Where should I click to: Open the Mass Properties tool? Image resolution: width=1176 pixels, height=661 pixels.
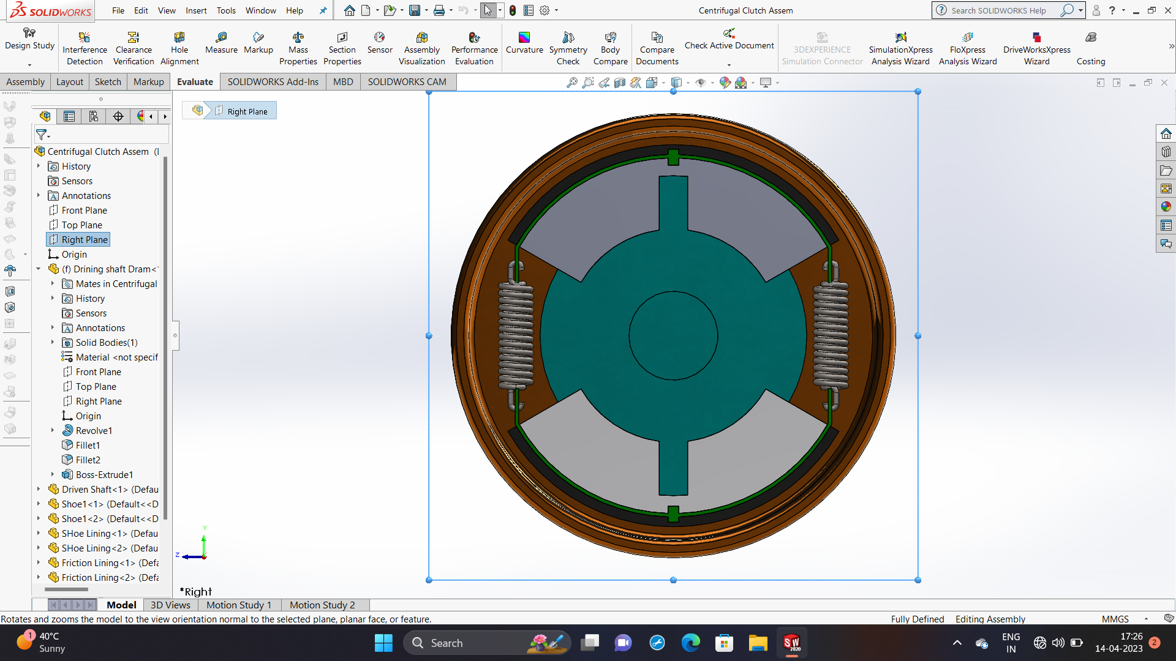298,48
